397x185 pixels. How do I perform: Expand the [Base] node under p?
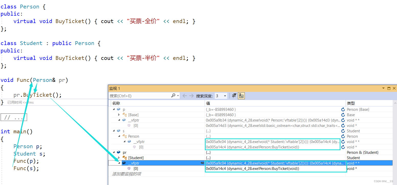pos(119,115)
